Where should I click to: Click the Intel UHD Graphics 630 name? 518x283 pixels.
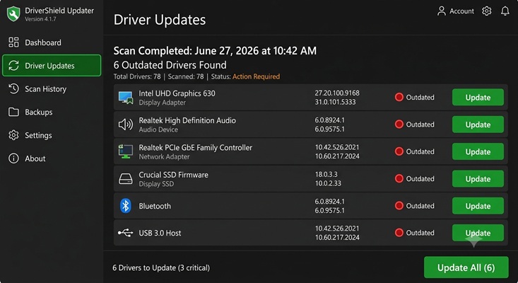coord(177,93)
